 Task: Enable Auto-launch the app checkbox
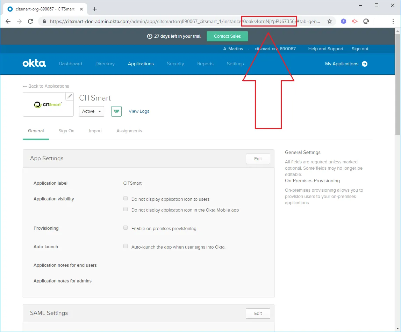click(x=126, y=246)
